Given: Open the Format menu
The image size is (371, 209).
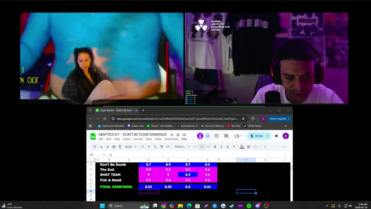Looking at the screenshot, I should [x=138, y=139].
